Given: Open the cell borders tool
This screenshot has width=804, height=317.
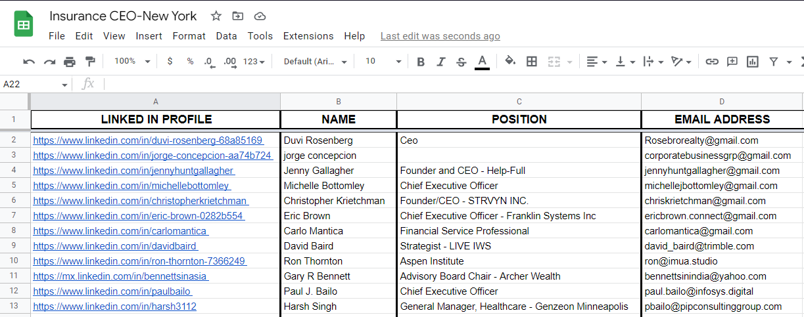Looking at the screenshot, I should (x=532, y=62).
